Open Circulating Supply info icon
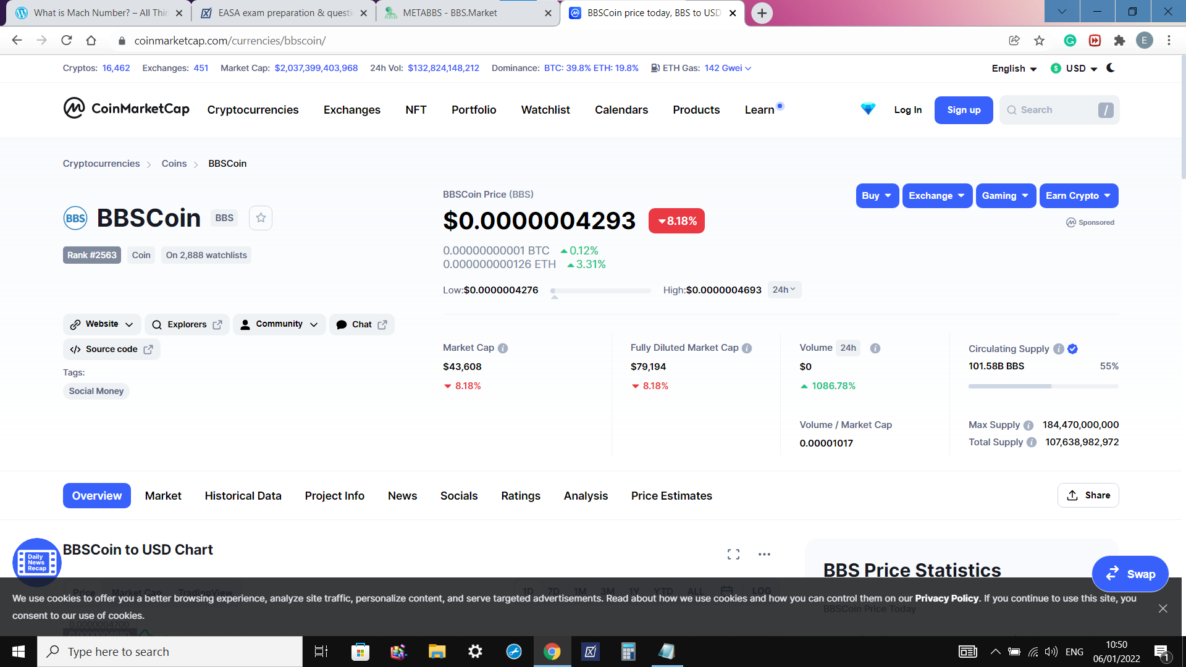 coord(1059,349)
